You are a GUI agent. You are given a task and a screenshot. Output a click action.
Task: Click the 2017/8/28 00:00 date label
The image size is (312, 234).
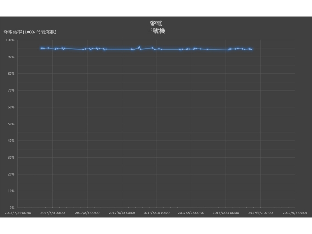coord(226,213)
